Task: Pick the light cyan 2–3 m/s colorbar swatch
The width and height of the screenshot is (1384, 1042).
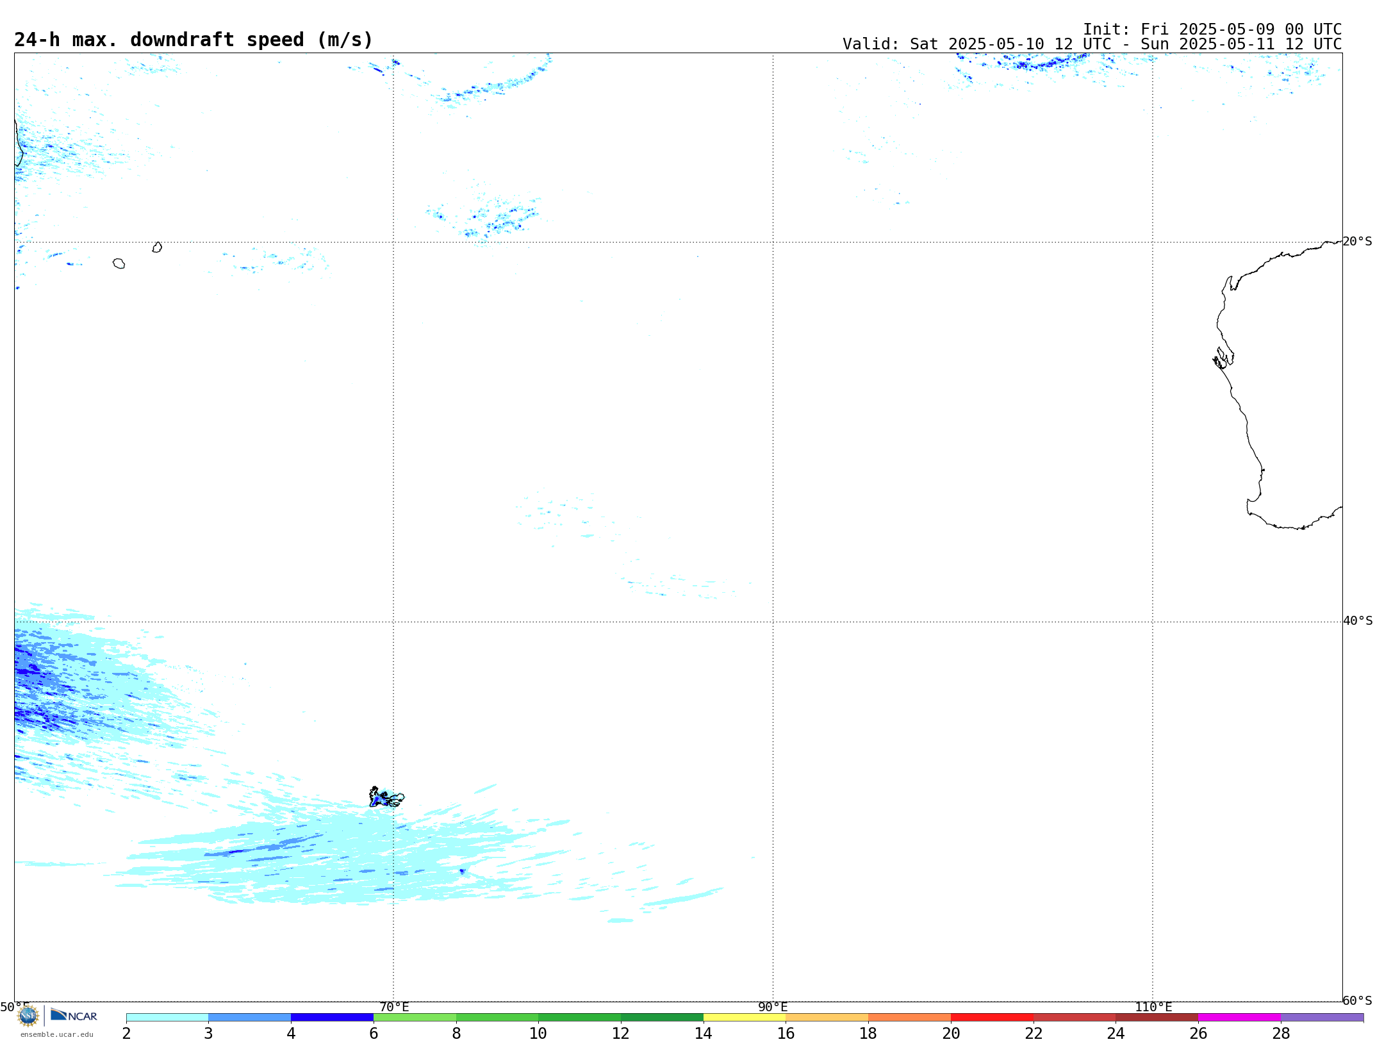Action: [167, 1018]
